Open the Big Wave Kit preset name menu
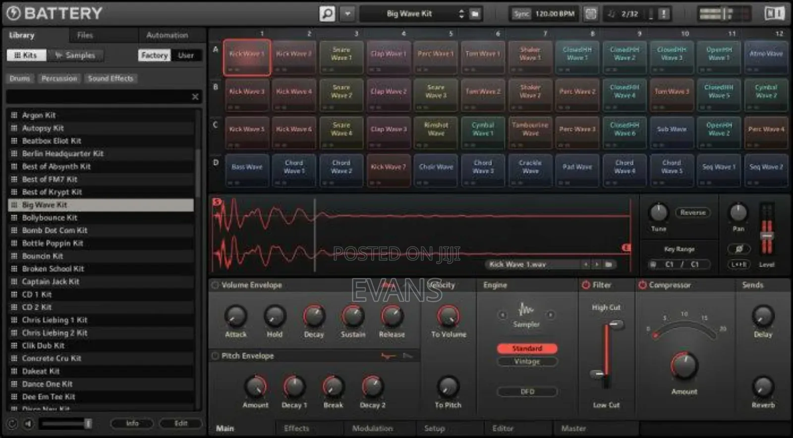The image size is (793, 438). (409, 14)
